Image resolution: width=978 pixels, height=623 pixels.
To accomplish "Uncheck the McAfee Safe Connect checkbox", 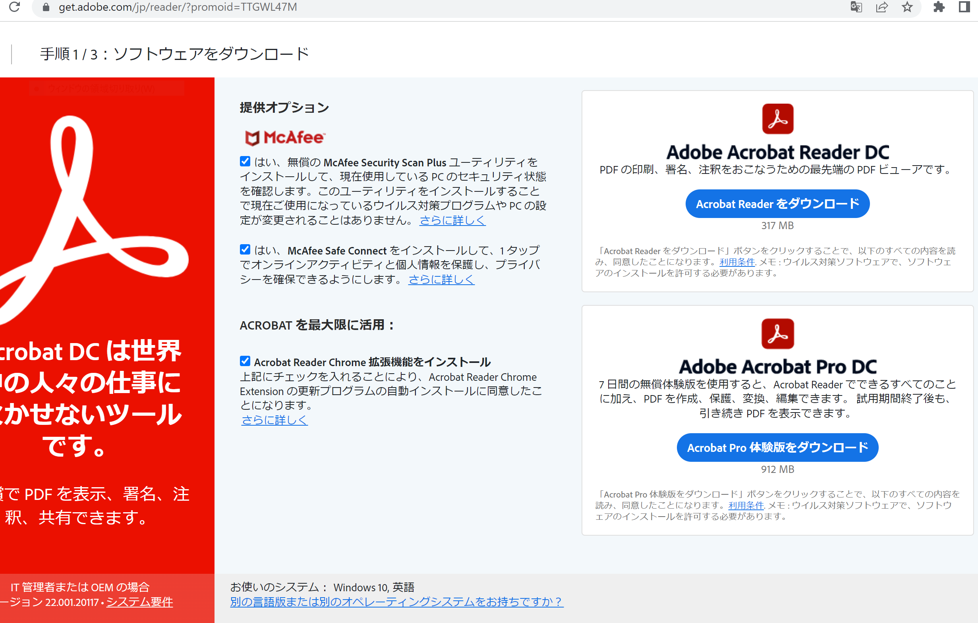I will pyautogui.click(x=245, y=250).
